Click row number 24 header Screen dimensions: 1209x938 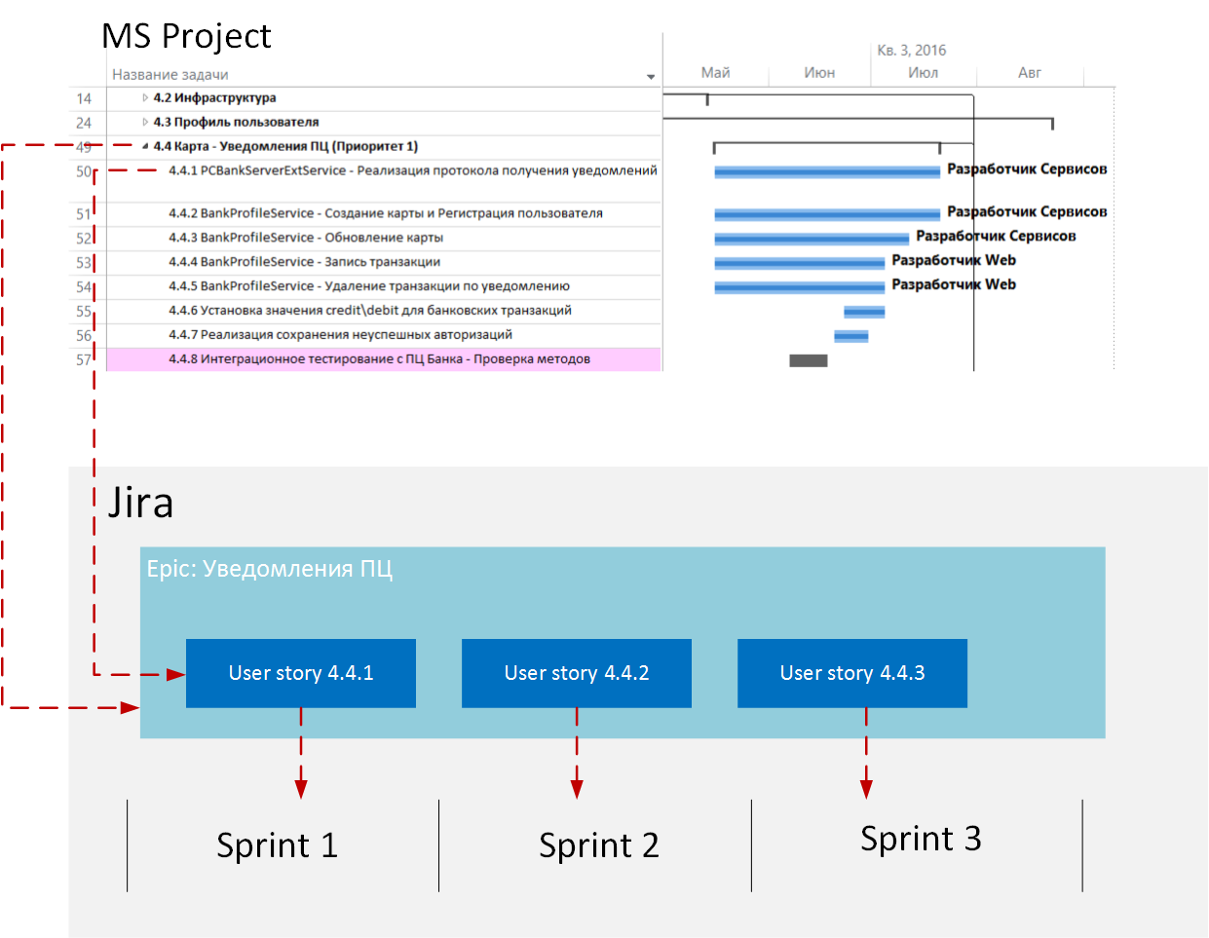coord(84,123)
